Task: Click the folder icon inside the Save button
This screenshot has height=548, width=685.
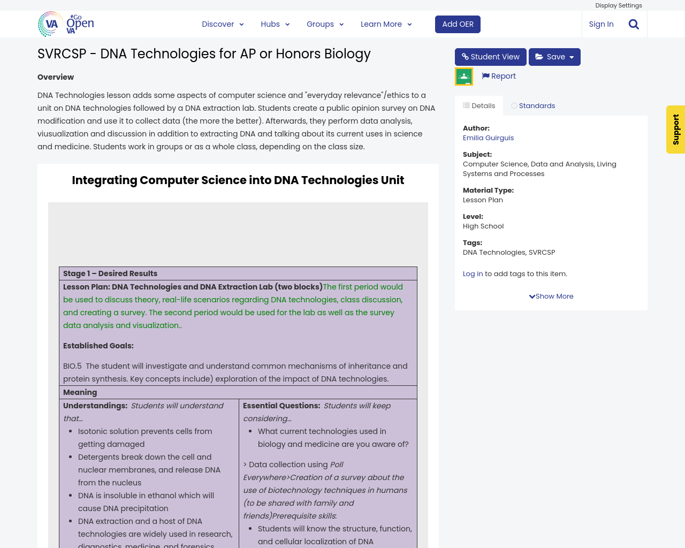Action: [539, 56]
